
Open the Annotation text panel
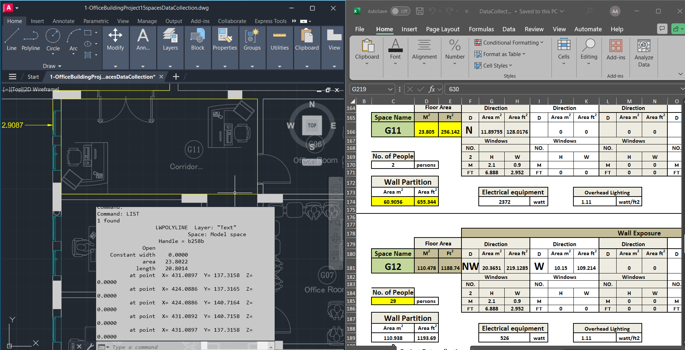point(143,48)
